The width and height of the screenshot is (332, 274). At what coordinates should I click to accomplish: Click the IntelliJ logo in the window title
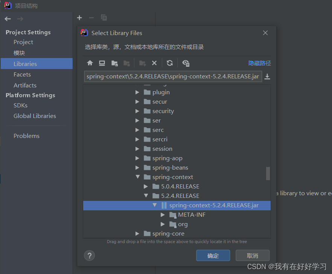coord(8,5)
